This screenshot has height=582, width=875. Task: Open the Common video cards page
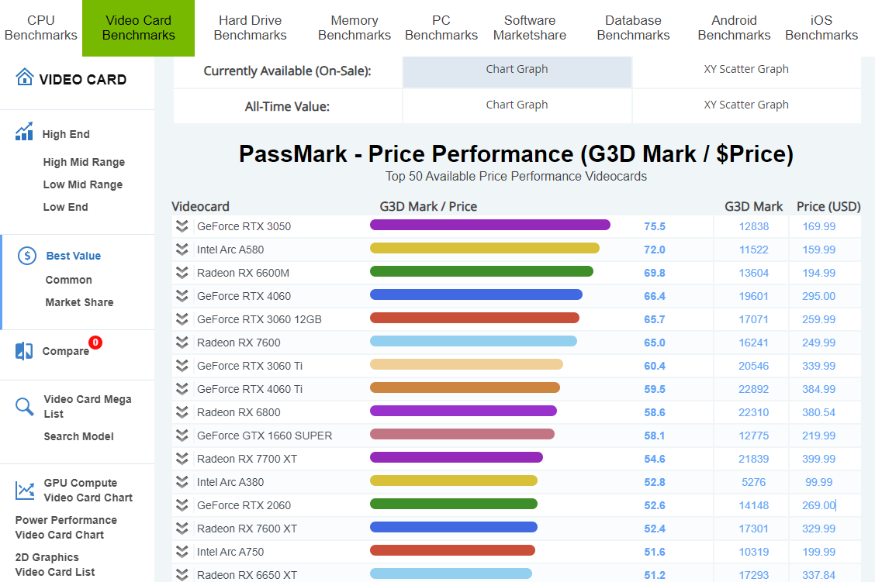tap(68, 280)
